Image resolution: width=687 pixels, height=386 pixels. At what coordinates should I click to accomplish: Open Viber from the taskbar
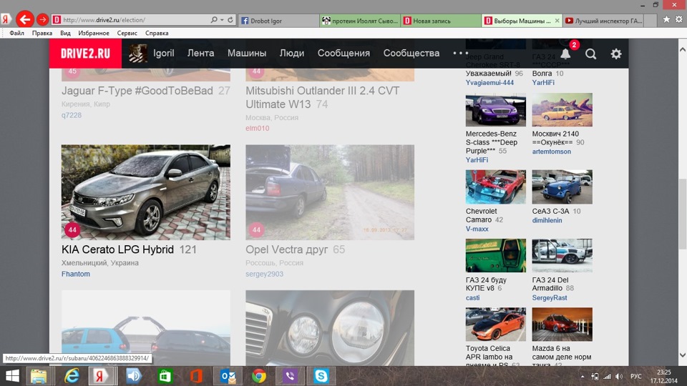point(290,376)
